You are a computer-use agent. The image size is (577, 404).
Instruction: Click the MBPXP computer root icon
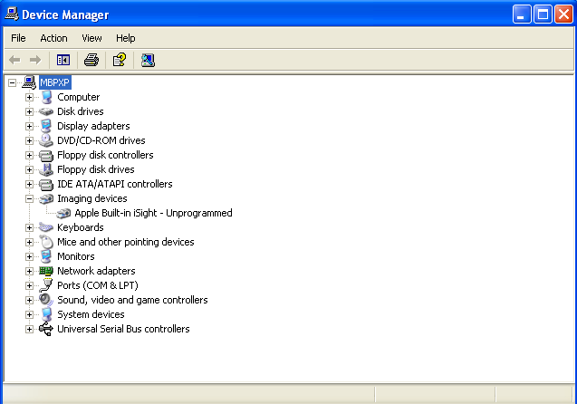click(29, 82)
